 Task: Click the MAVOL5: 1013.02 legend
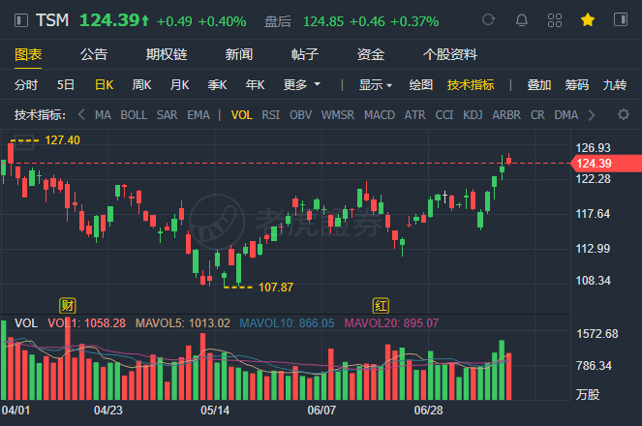pos(183,323)
